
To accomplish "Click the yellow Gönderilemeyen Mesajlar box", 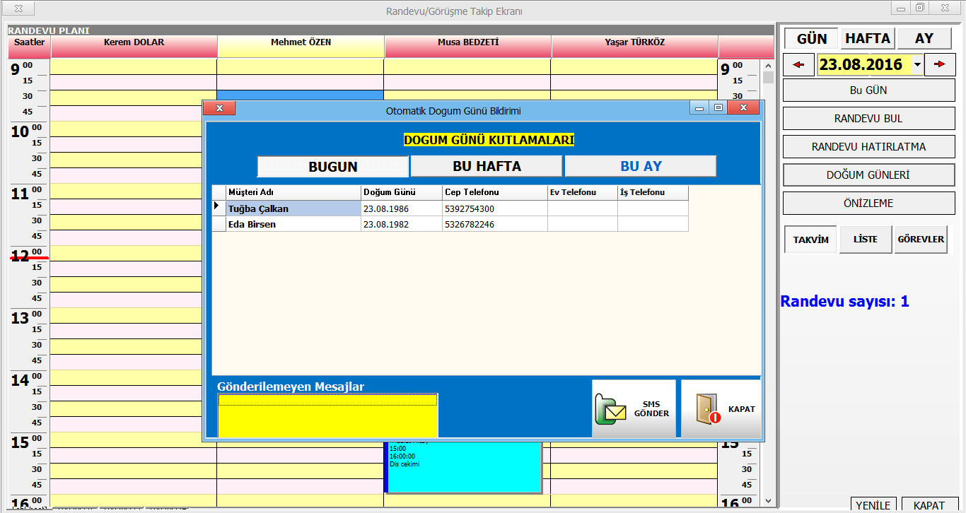I will coord(328,415).
